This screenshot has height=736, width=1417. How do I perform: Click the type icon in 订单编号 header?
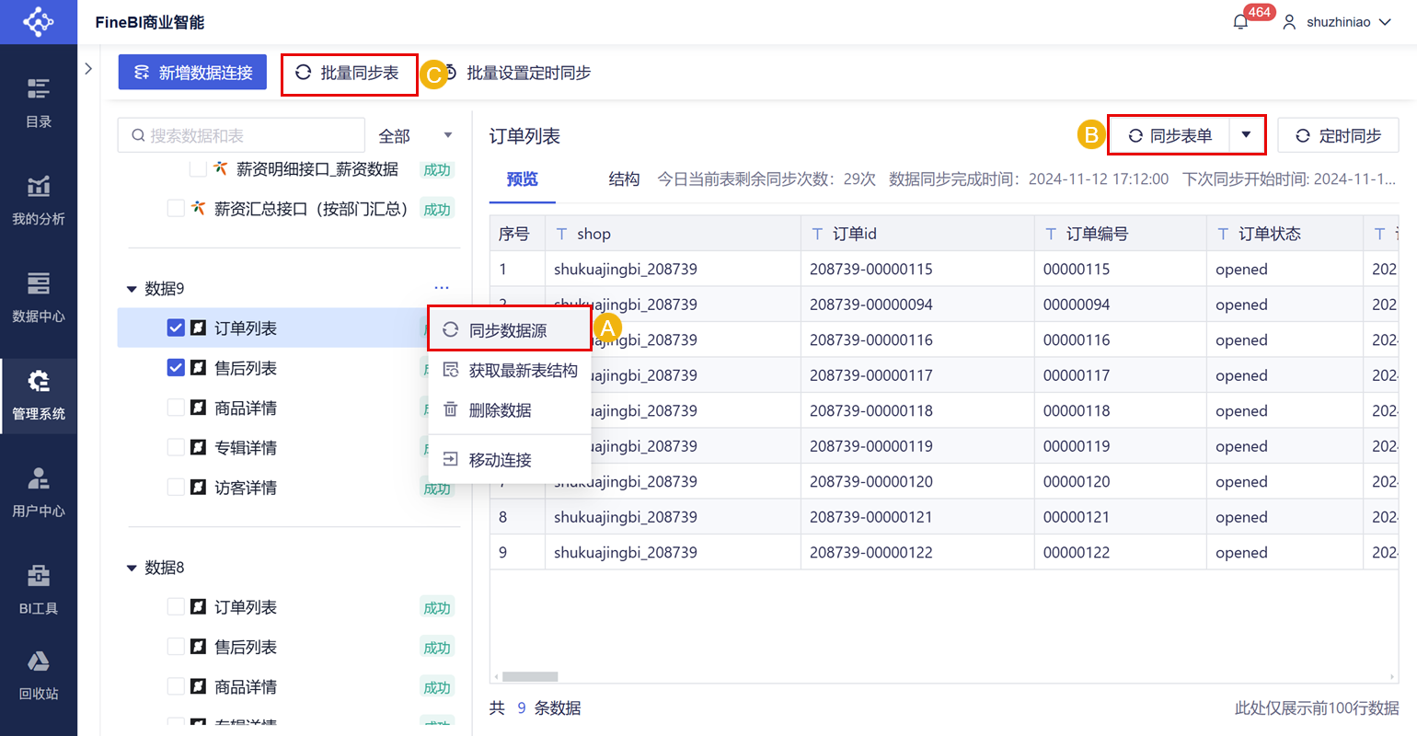(x=1052, y=235)
